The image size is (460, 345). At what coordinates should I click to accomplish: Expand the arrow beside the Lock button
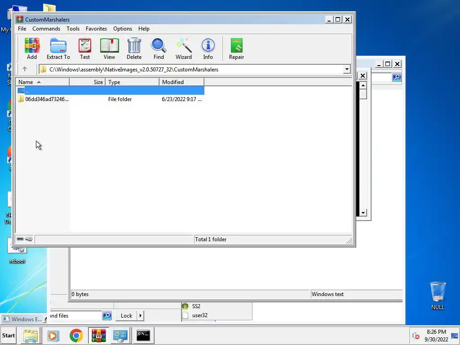pyautogui.click(x=140, y=316)
